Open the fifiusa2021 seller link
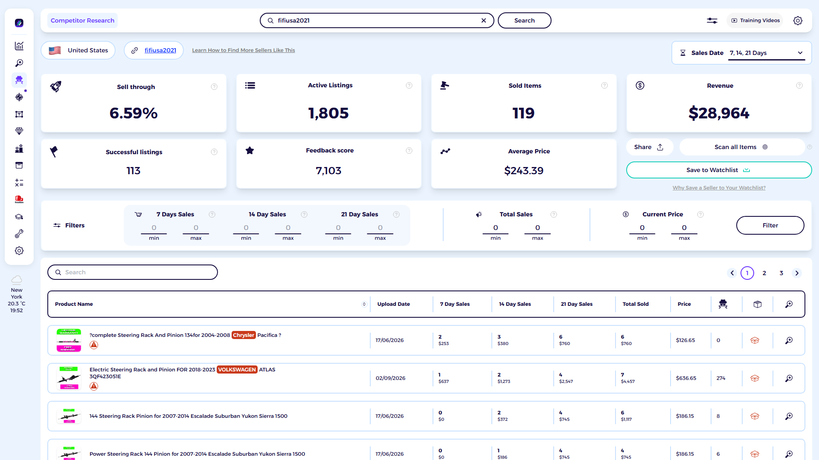This screenshot has height=460, width=819. pos(160,50)
